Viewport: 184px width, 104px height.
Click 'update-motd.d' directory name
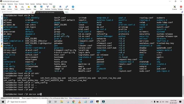164,50
